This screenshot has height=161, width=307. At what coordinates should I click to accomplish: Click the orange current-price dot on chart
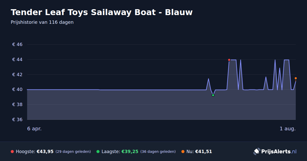coord(296,78)
